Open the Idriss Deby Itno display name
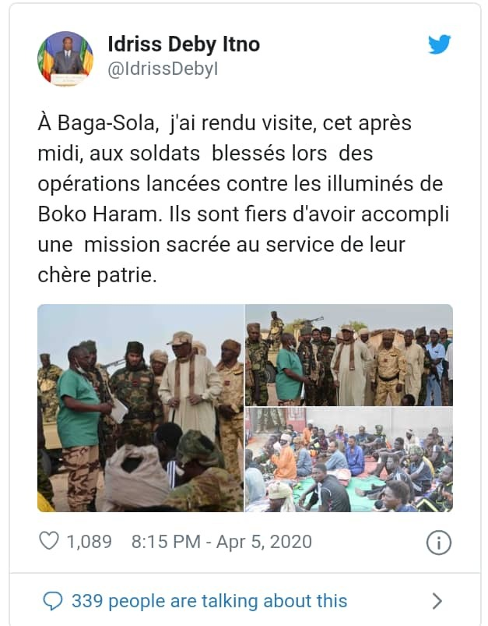488x626 pixels. [x=184, y=44]
